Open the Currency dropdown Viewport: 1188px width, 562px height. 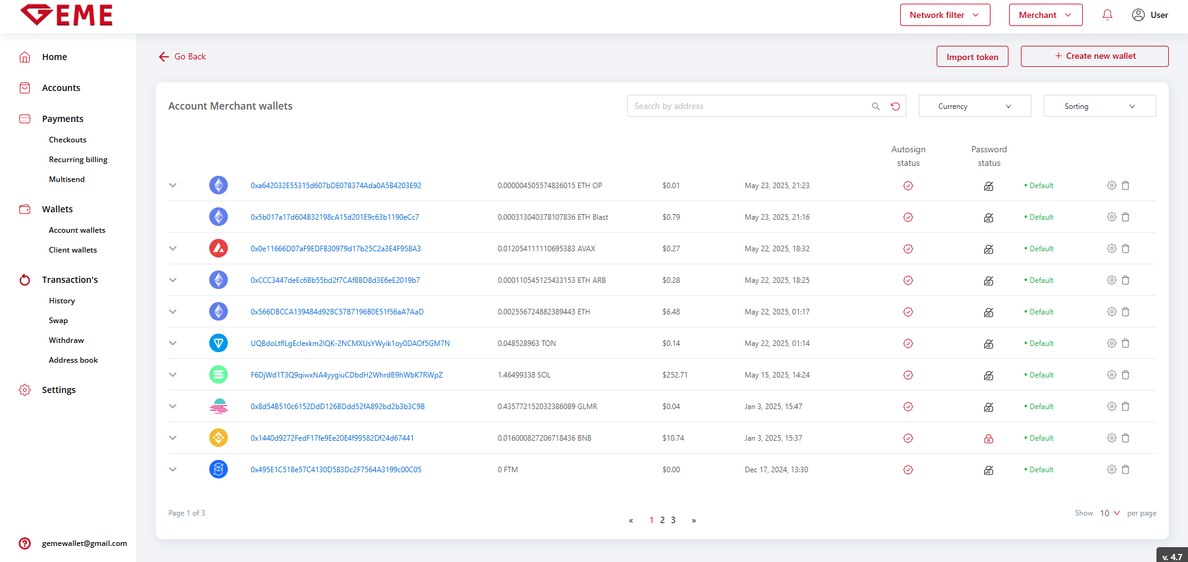(974, 106)
